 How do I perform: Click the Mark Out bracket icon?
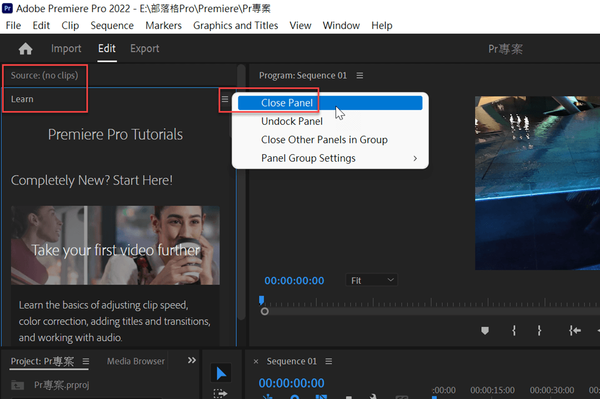(539, 331)
